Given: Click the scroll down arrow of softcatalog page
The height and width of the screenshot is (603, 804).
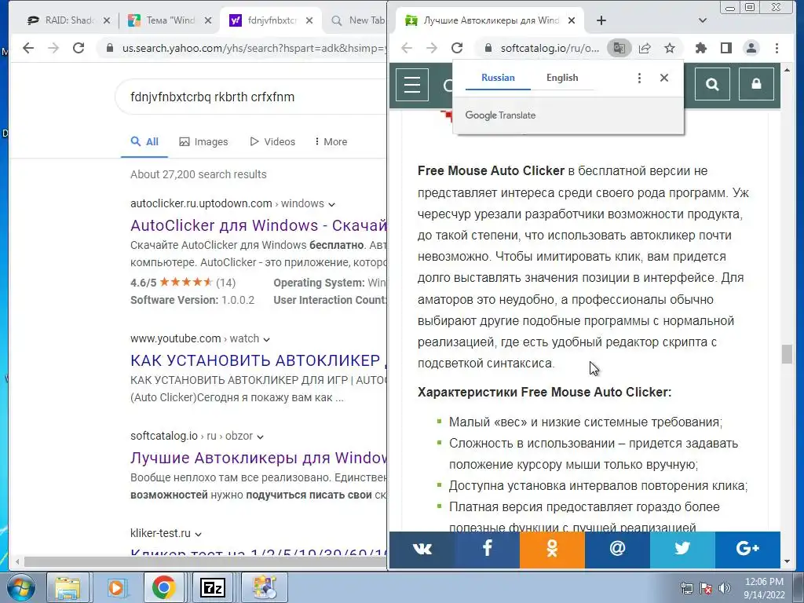Looking at the screenshot, I should pos(787,561).
